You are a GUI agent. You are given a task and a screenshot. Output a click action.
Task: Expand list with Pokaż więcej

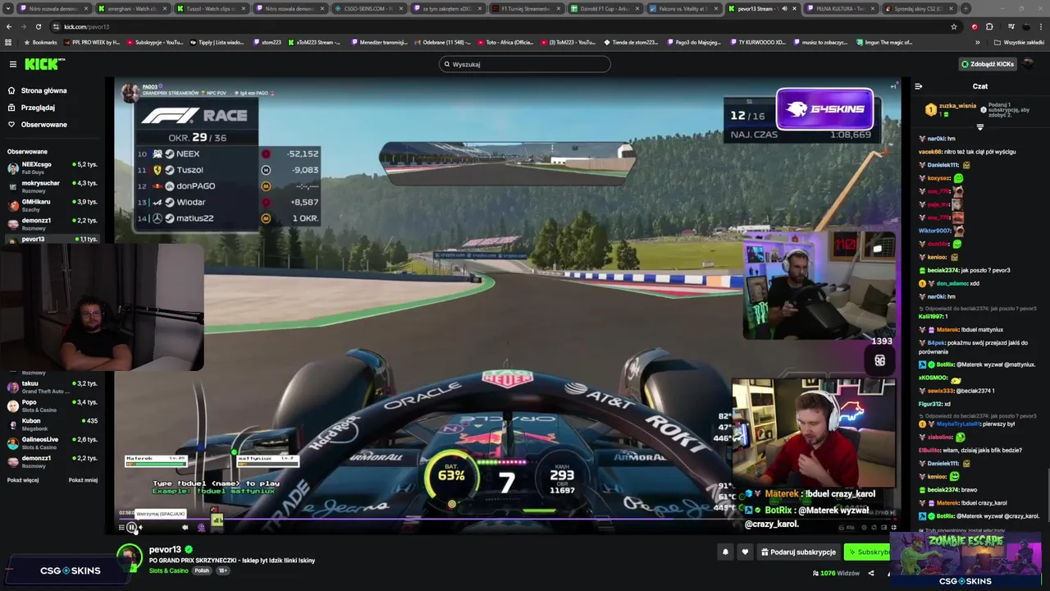point(23,480)
